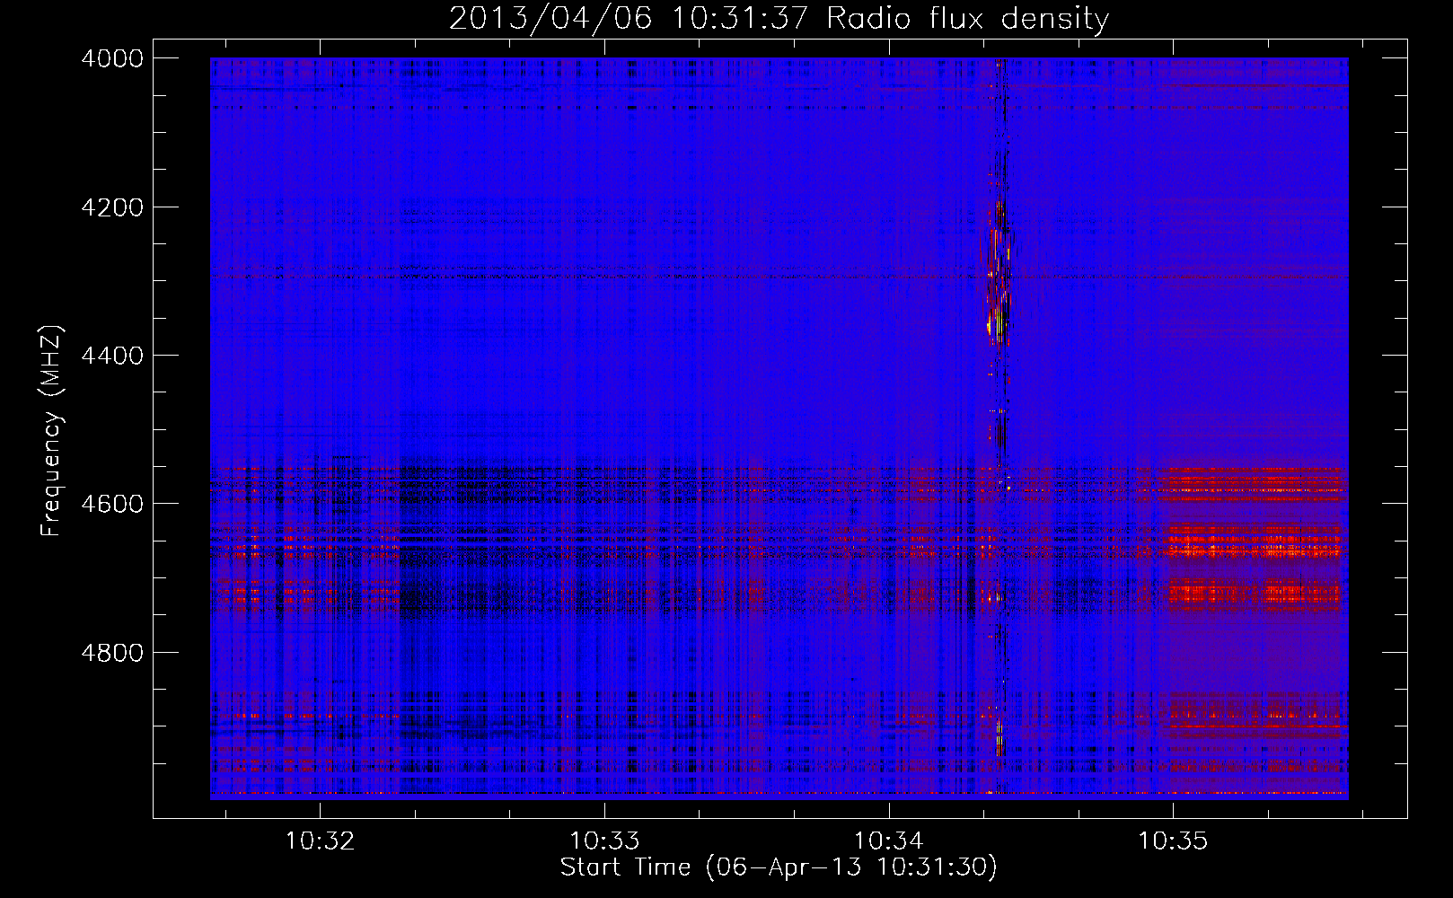1453x898 pixels.
Task: Click the plot title '2013/04/06 10:31:37 Radio flux density'
Action: [x=779, y=18]
